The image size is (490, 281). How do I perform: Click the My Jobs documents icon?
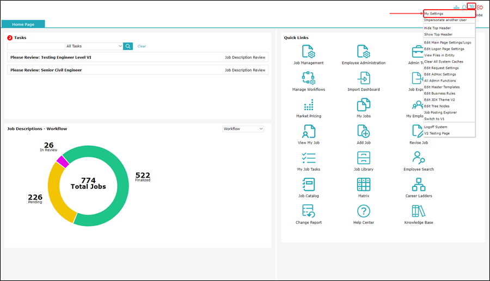(364, 105)
